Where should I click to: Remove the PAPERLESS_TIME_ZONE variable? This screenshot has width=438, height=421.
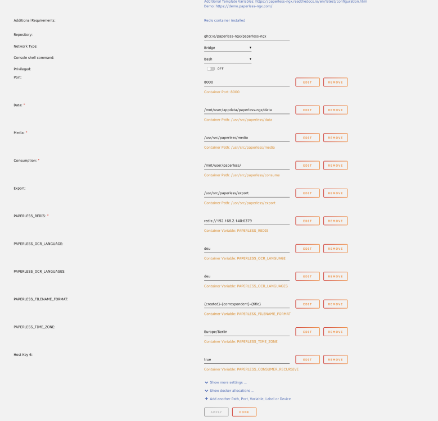(x=336, y=332)
